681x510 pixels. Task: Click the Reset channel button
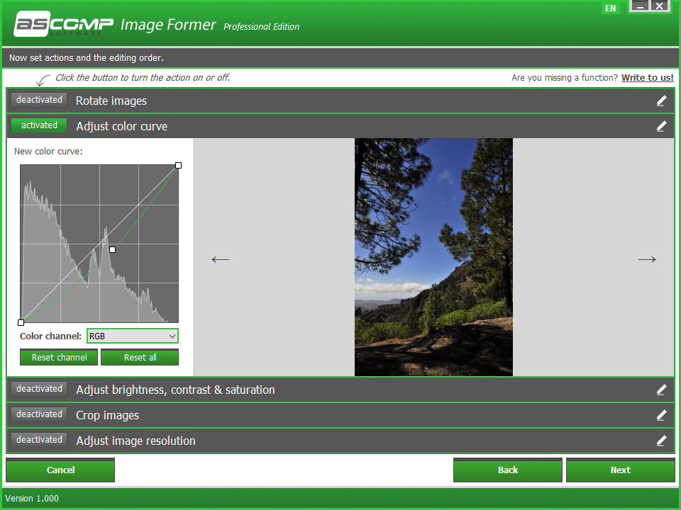pyautogui.click(x=59, y=357)
